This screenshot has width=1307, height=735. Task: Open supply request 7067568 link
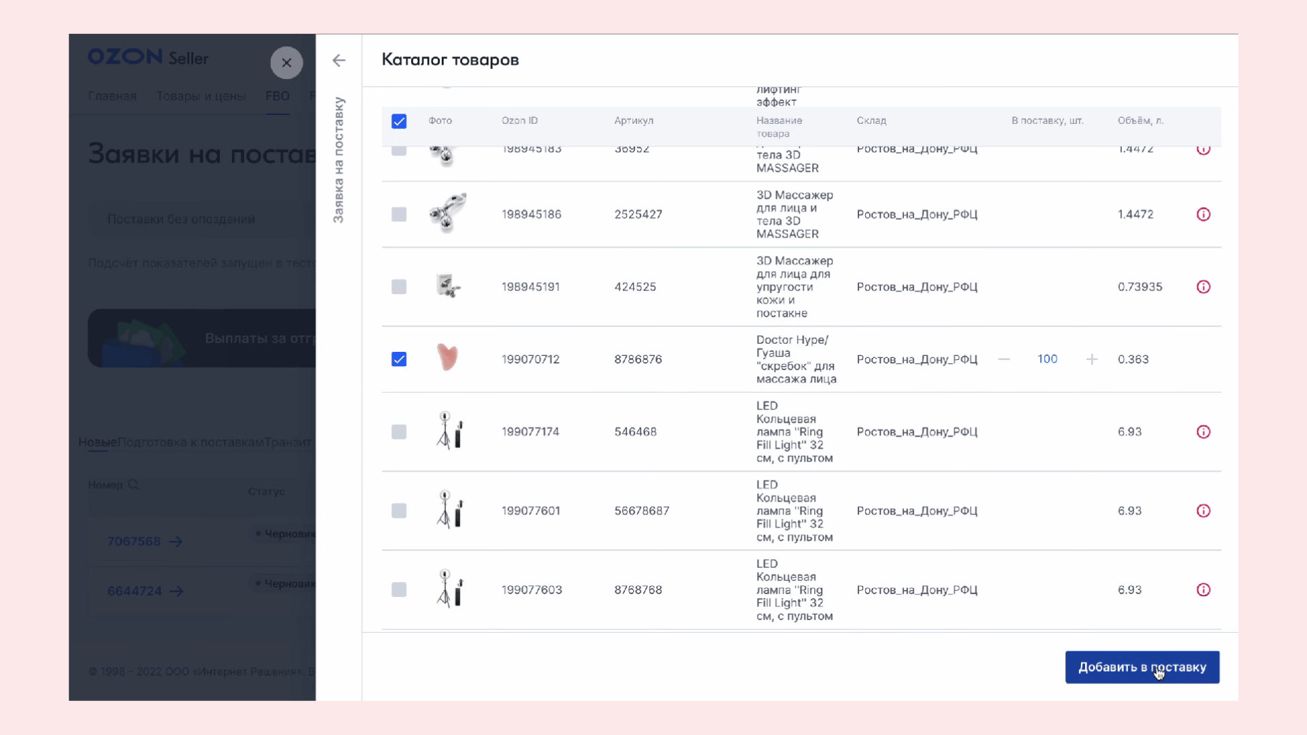[144, 541]
